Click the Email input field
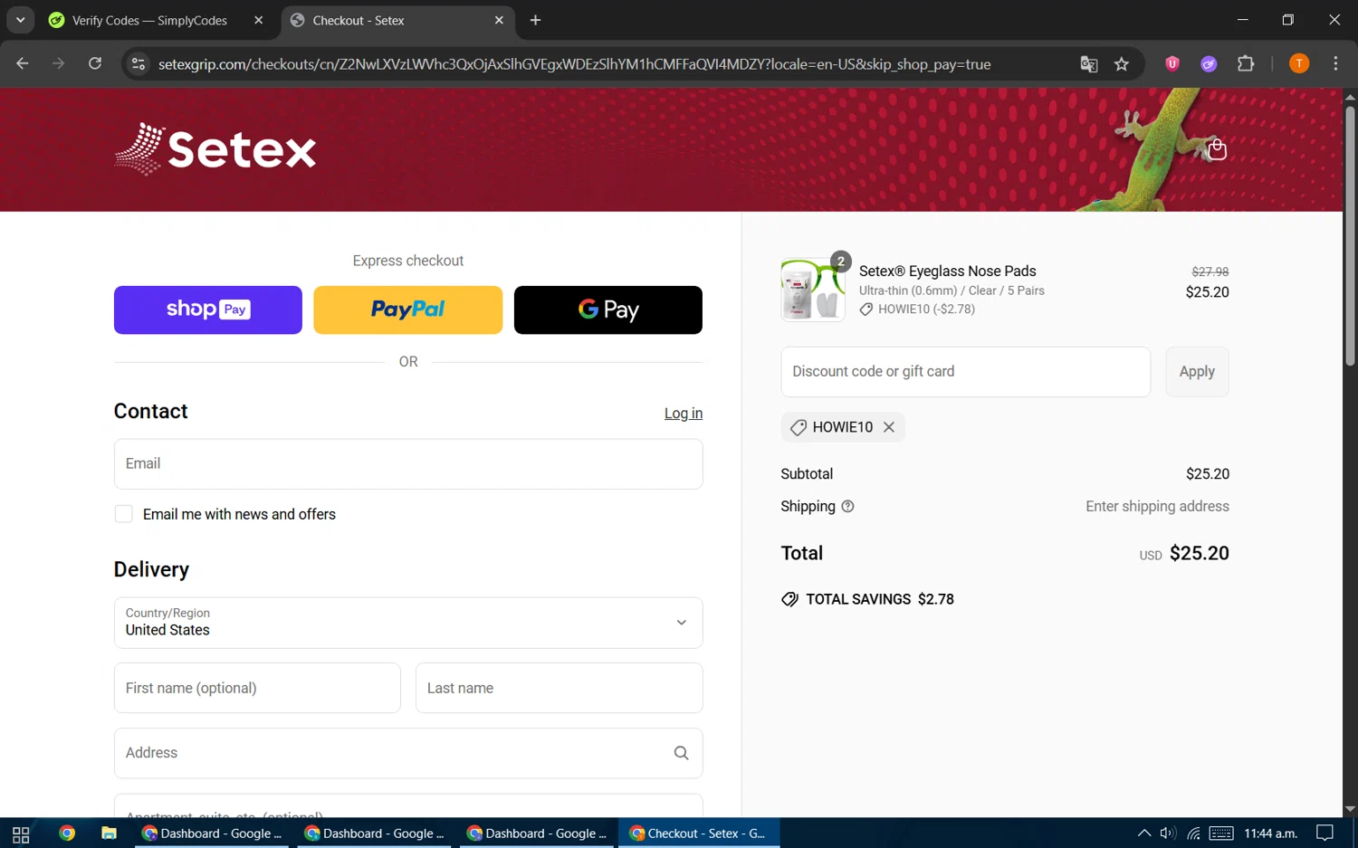This screenshot has width=1358, height=848. click(x=408, y=464)
